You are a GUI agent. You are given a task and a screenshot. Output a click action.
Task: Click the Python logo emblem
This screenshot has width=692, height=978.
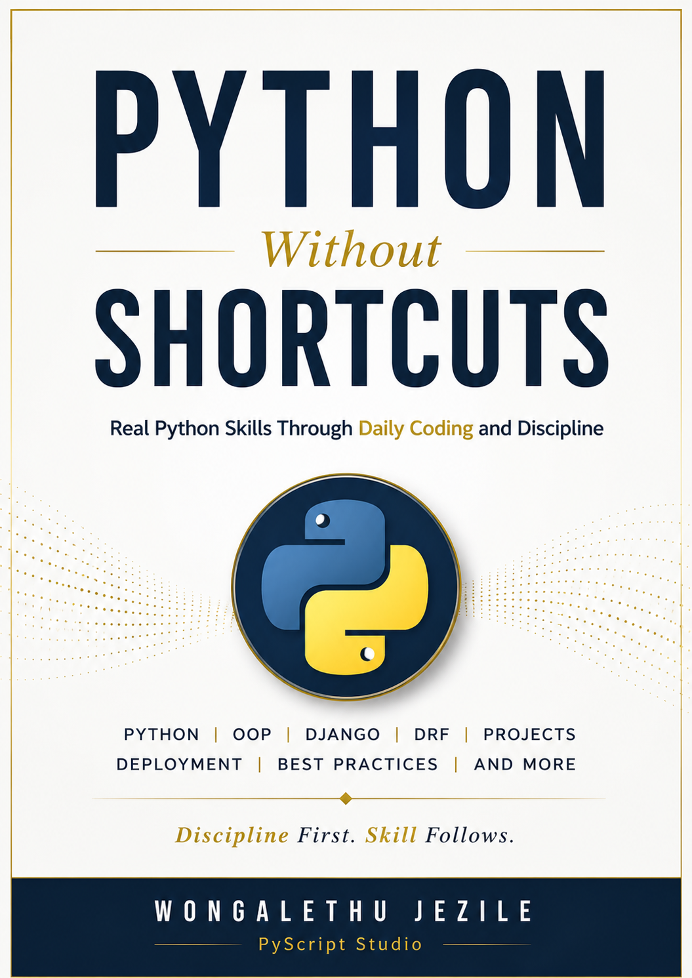point(346,587)
